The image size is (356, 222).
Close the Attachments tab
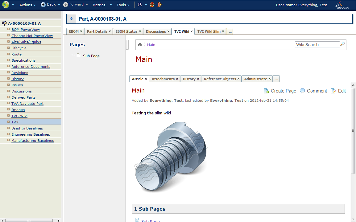177,79
